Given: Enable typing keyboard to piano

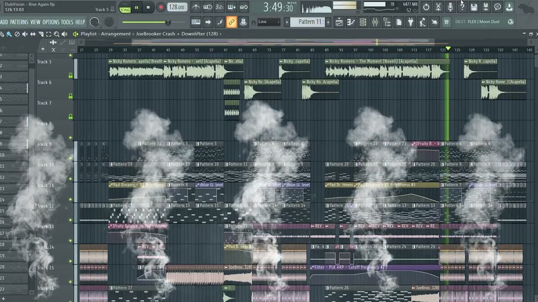Looking at the screenshot, I should click(196, 22).
